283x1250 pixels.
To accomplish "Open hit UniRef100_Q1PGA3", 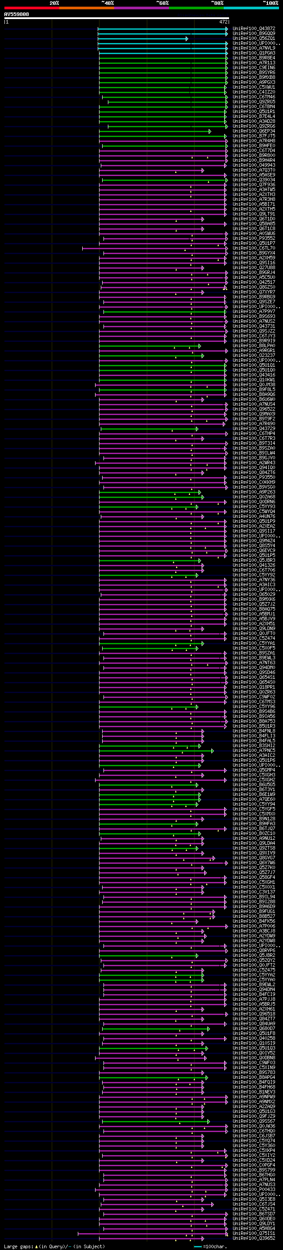I will [254, 53].
